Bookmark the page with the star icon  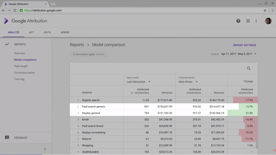click(265, 10)
